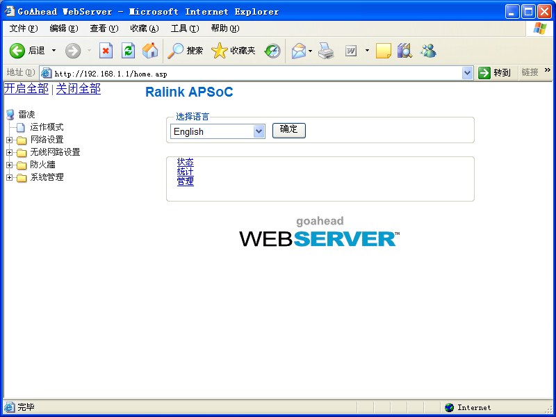Open the 收藏(A) menu

tap(145, 28)
